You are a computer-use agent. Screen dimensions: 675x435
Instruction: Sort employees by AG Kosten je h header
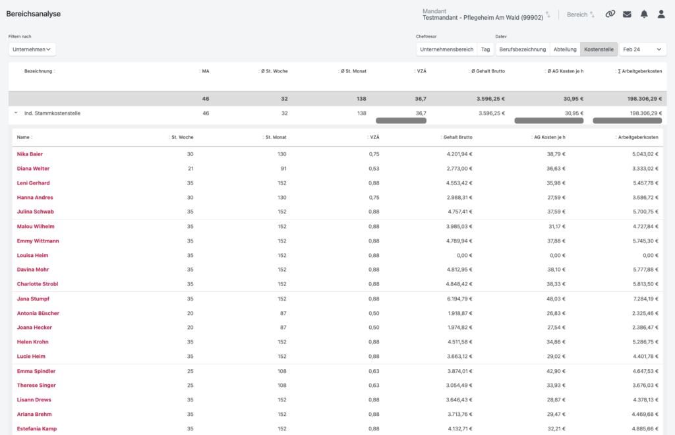coord(548,137)
